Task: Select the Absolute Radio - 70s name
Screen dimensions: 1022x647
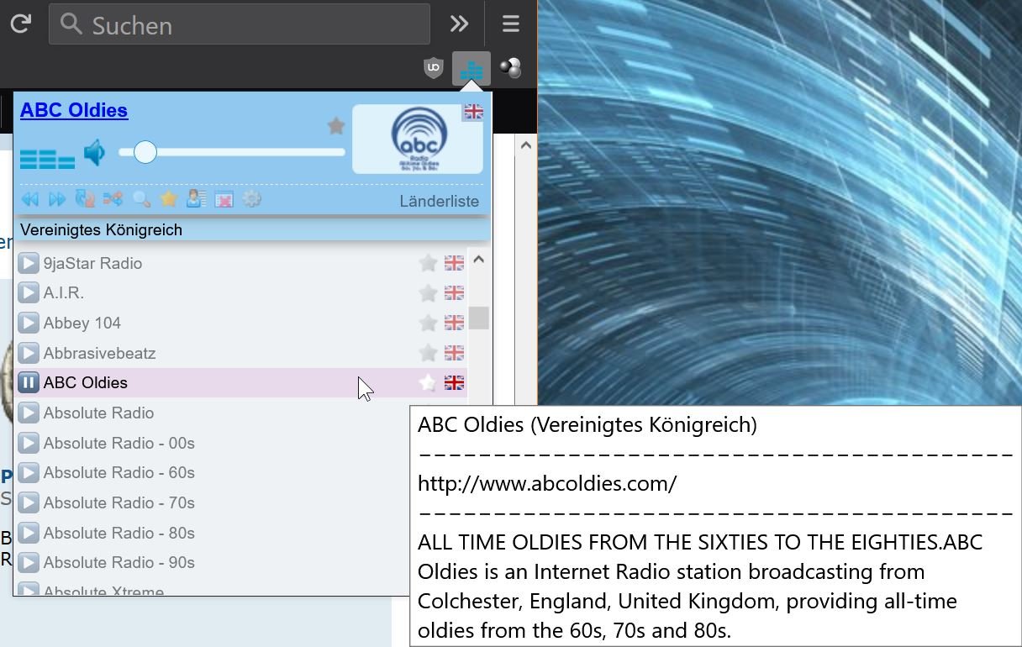Action: click(x=119, y=502)
